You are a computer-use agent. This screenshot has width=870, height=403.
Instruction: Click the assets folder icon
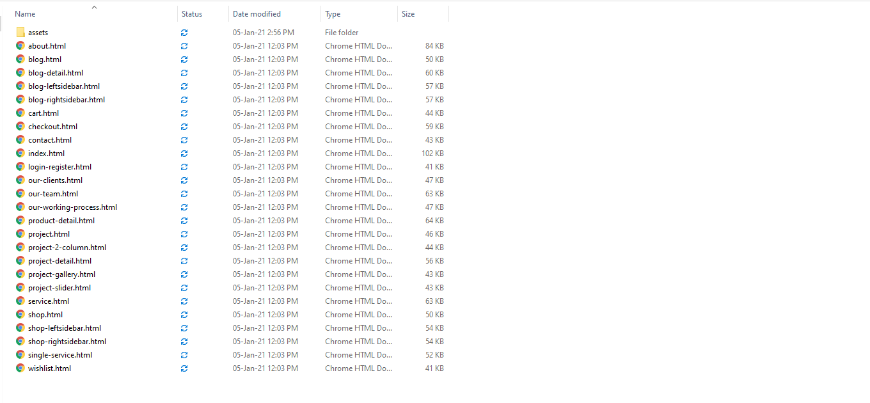pyautogui.click(x=20, y=32)
